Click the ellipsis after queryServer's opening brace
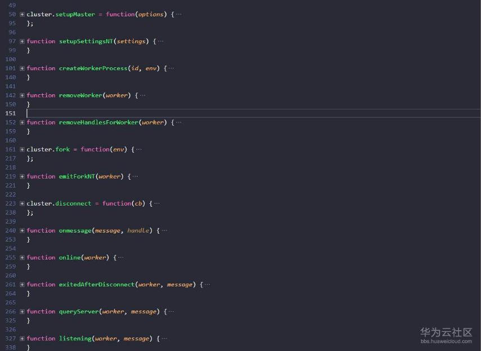The width and height of the screenshot is (481, 351). pyautogui.click(x=172, y=312)
